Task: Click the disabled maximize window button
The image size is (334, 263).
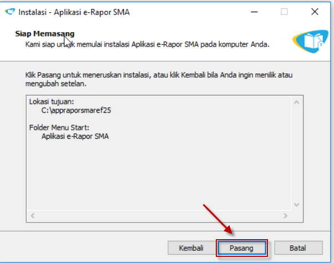Action: click(x=284, y=12)
